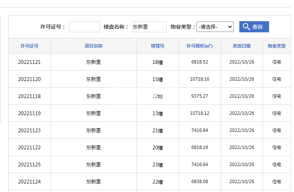294x192 pixels.
Task: Click area value 7416.94 in row 20221125
Action: point(199,164)
